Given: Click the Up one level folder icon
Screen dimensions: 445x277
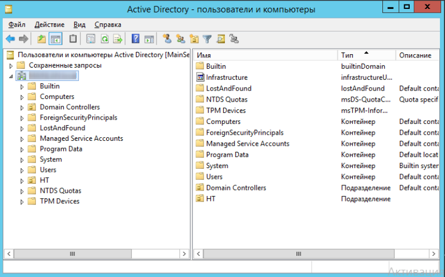Looking at the screenshot, I should tap(41, 39).
